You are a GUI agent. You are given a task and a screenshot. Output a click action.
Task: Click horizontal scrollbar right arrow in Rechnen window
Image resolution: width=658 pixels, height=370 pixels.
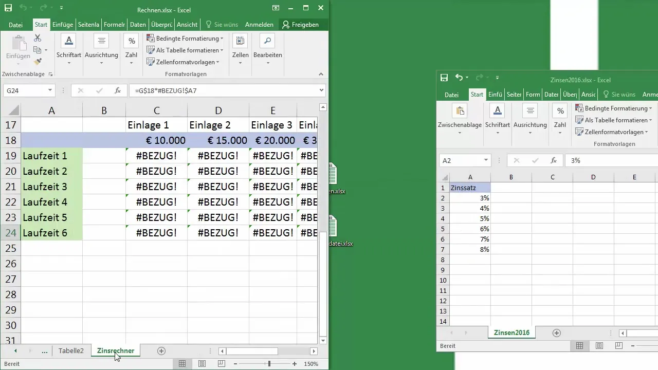click(314, 351)
